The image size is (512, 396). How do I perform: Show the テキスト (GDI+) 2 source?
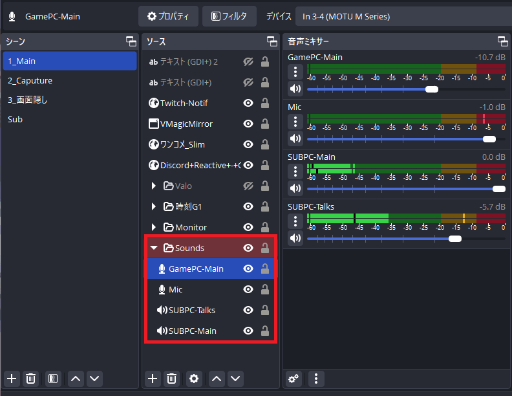pos(248,61)
